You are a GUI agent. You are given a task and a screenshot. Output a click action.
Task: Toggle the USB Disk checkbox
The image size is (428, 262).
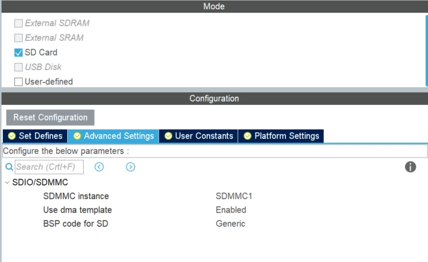coord(18,67)
